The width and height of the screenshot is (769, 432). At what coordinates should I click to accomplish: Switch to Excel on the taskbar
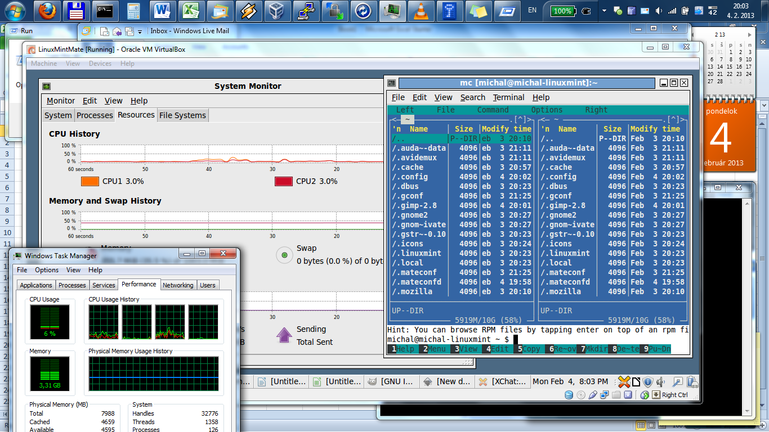point(190,11)
